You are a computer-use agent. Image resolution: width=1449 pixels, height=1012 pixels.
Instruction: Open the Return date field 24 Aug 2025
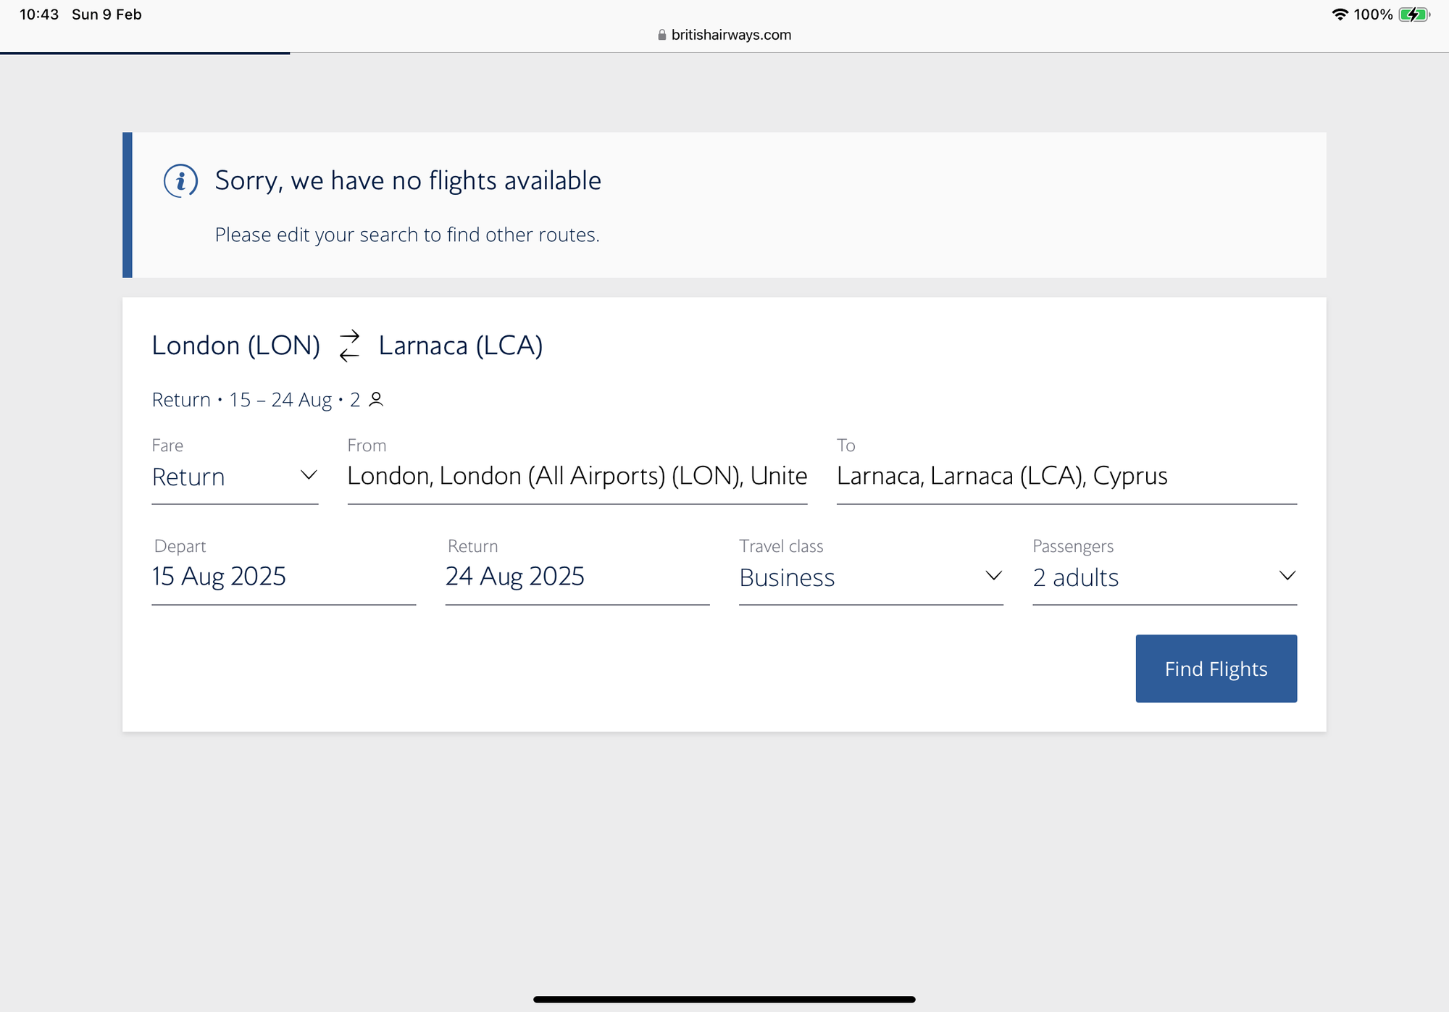pos(577,577)
